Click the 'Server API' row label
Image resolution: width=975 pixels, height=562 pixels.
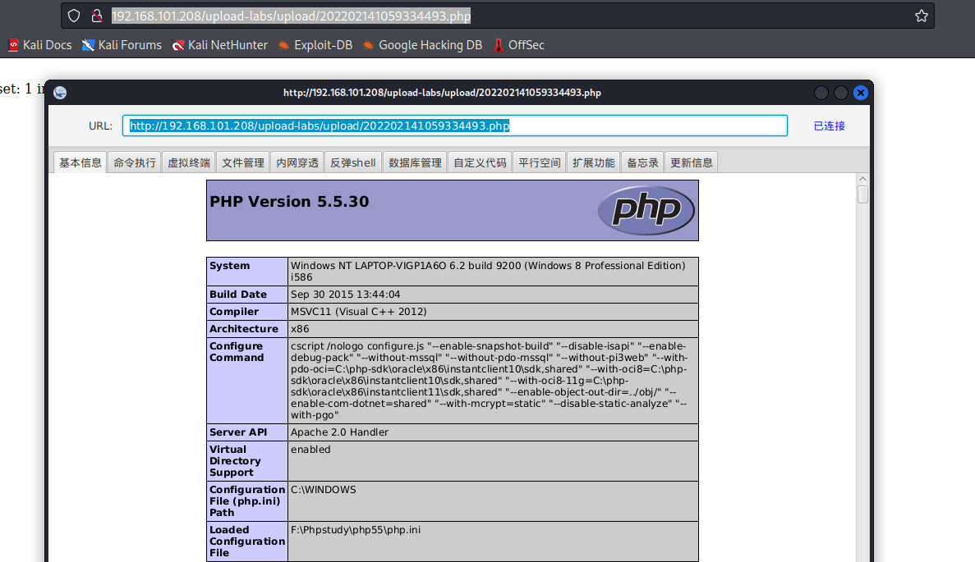click(x=238, y=432)
